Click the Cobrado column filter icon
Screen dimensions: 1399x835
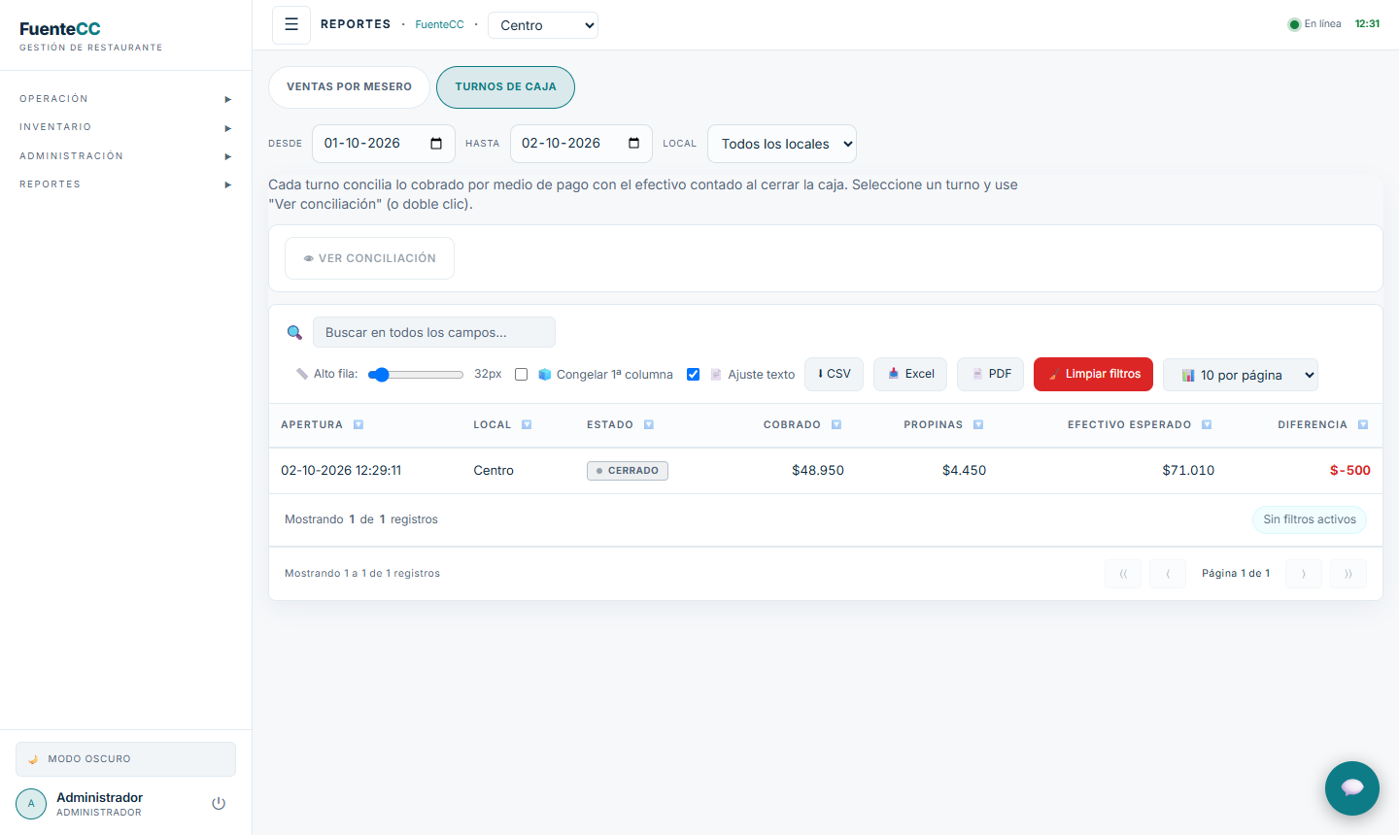click(836, 425)
